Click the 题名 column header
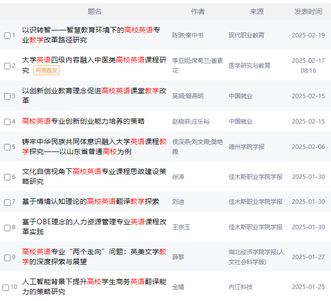The width and height of the screenshot is (331, 301). point(95,11)
